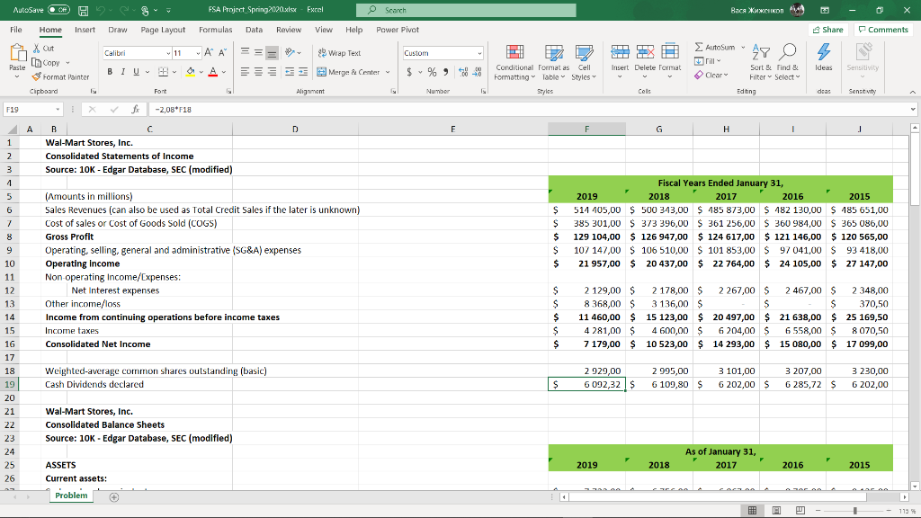921x518 pixels.
Task: Select the Problem sheet tab
Action: coord(71,496)
